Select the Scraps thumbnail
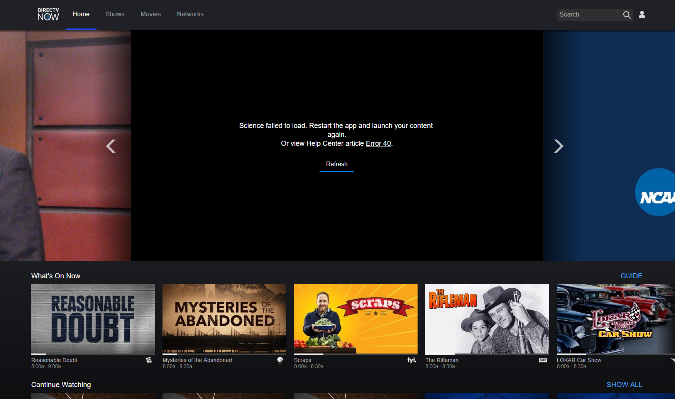The image size is (675, 399). tap(355, 319)
